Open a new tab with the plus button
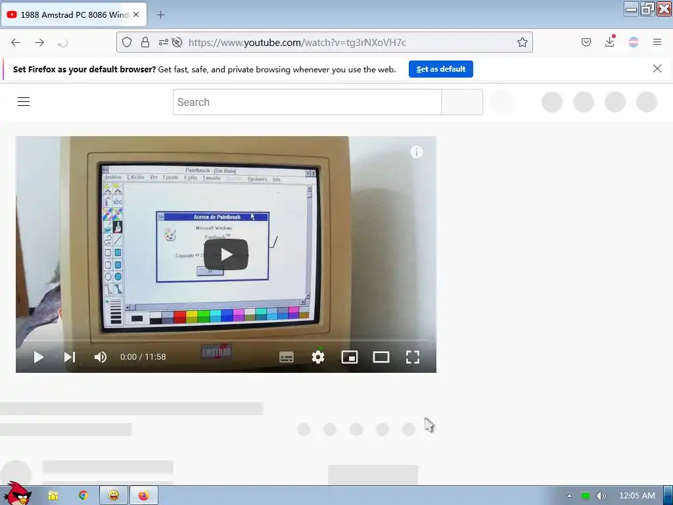This screenshot has height=505, width=673. [160, 15]
